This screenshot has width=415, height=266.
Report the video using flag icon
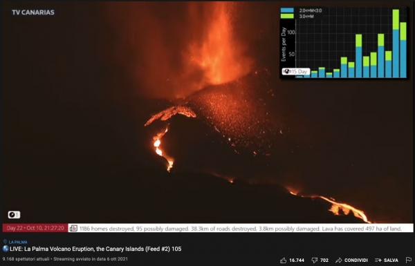coord(408,260)
